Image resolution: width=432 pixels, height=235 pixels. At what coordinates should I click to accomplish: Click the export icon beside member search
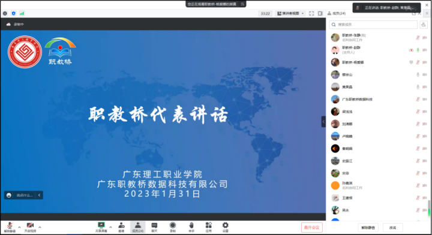[x=424, y=25]
